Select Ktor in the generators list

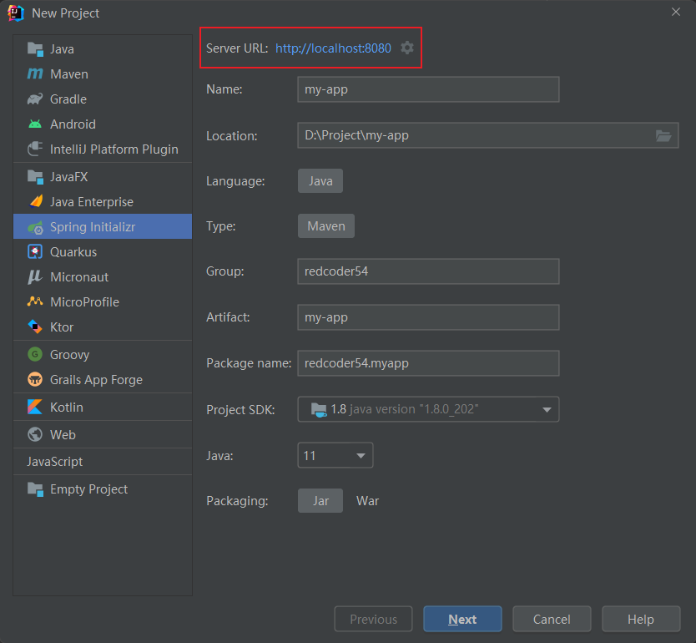point(103,327)
